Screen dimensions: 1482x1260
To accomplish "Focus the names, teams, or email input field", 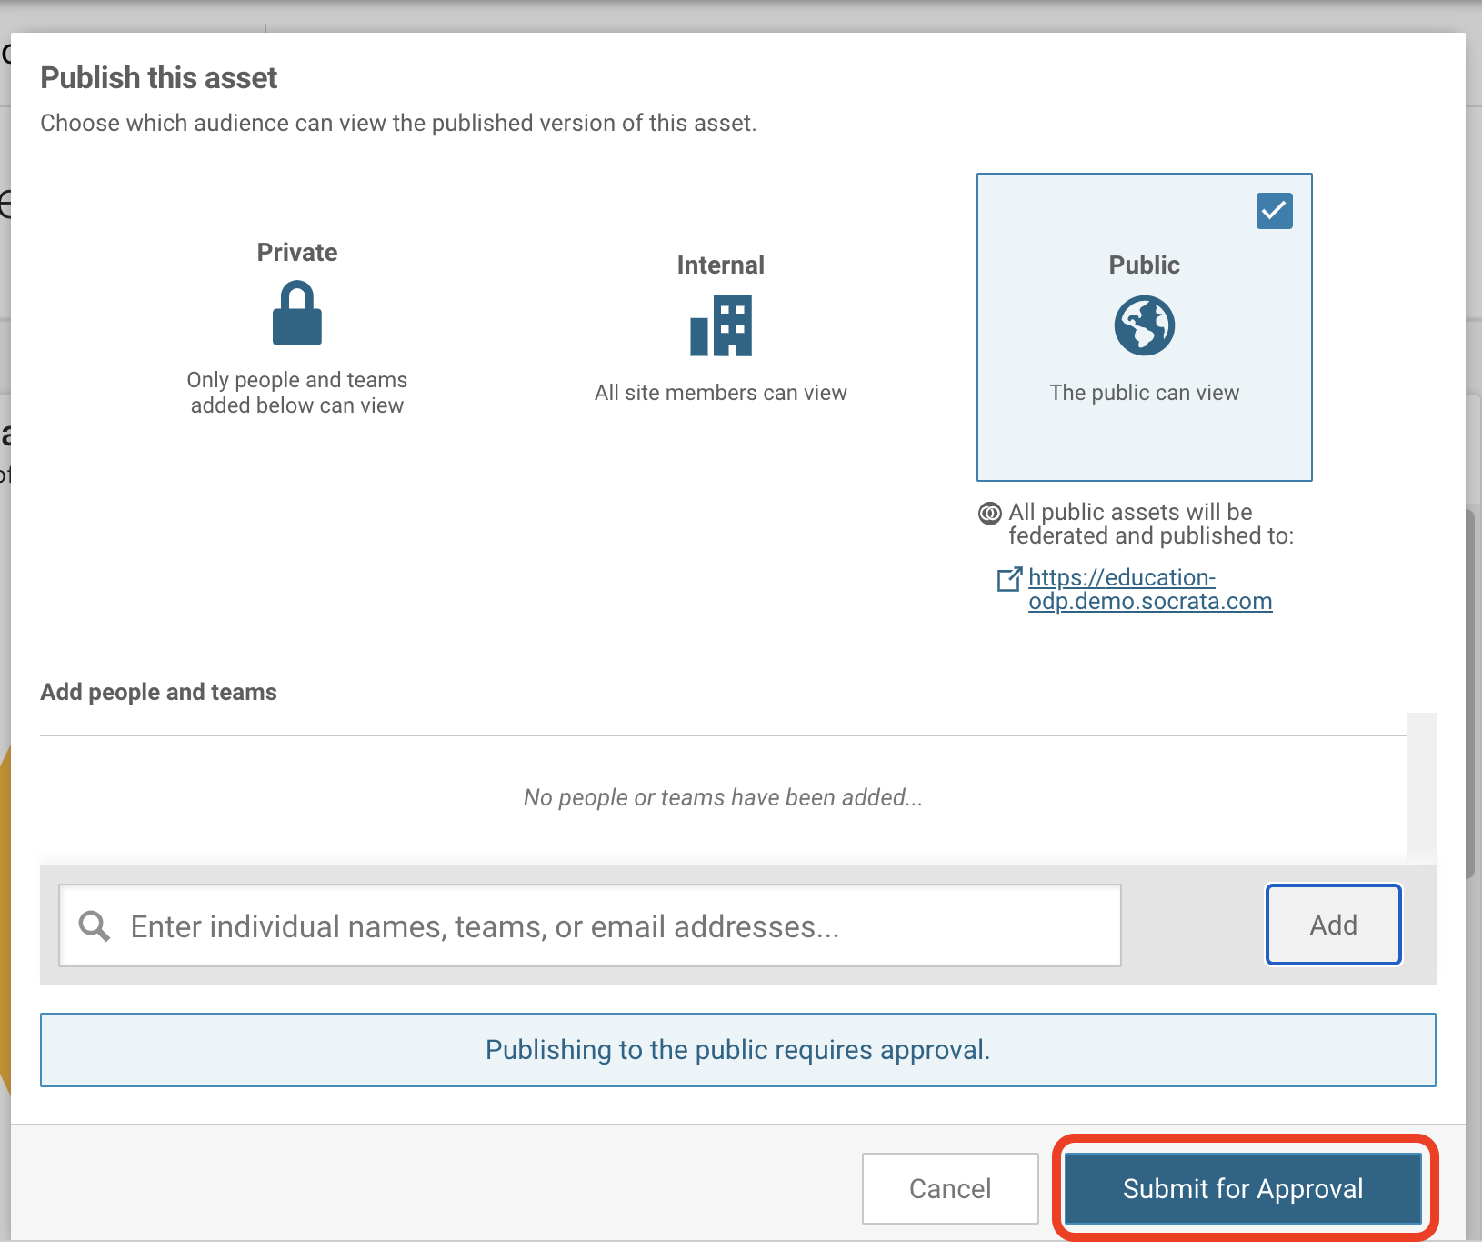I will tap(590, 925).
